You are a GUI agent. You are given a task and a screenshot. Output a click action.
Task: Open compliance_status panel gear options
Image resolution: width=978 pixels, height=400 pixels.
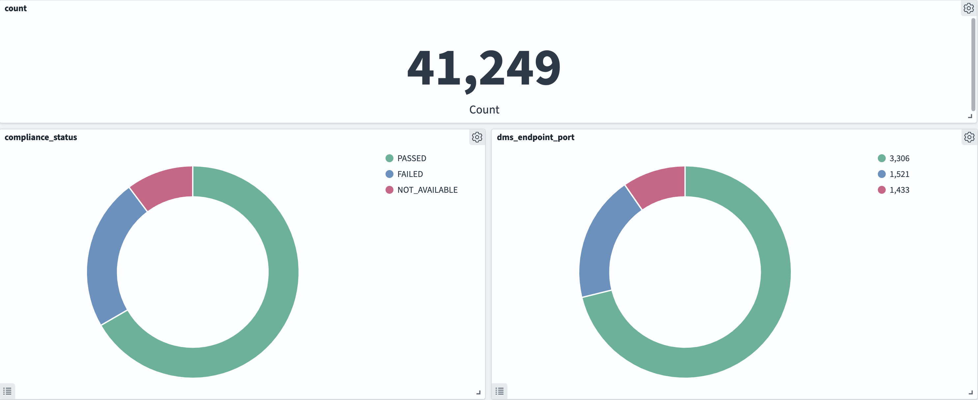477,137
